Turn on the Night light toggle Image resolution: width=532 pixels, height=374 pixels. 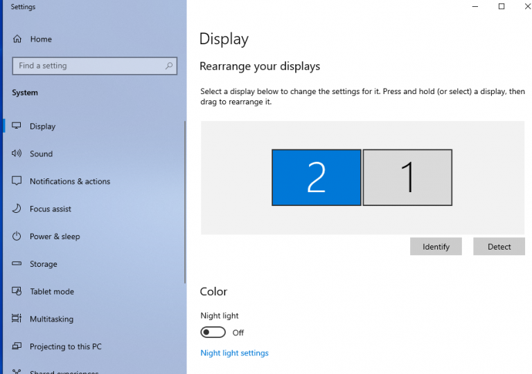[213, 333]
